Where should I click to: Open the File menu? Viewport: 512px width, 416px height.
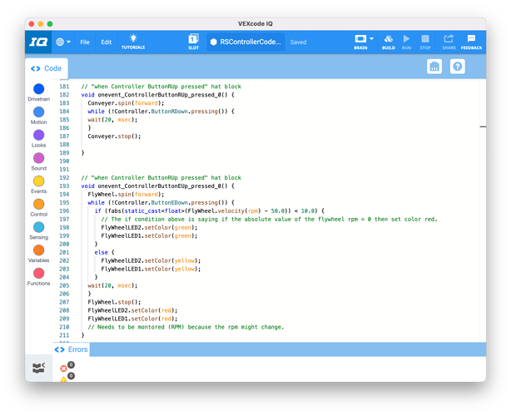(85, 42)
